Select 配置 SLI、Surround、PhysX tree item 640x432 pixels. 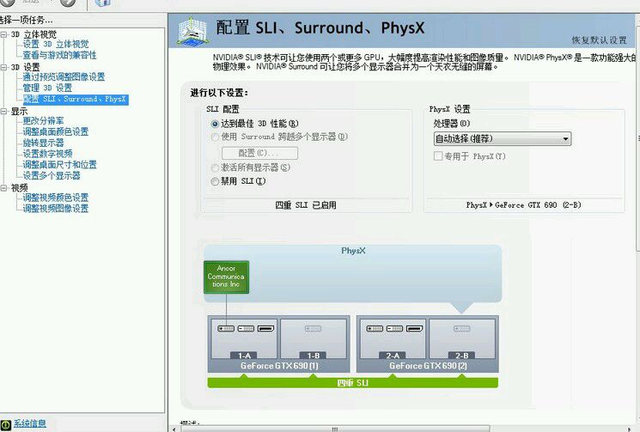pyautogui.click(x=76, y=99)
